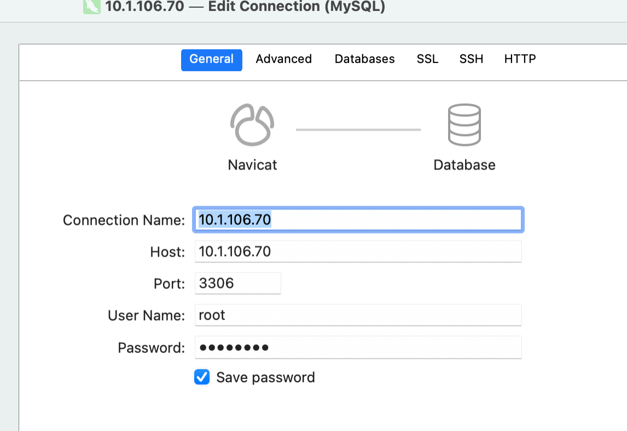
Task: Click the Database text label under the cylinder
Action: point(464,165)
